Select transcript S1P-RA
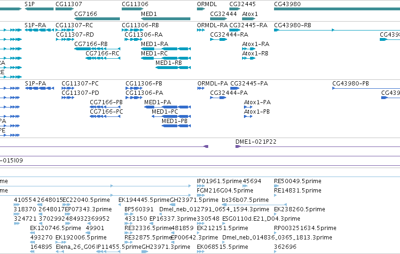Viewport: 400px width, 254px height. pos(39,30)
